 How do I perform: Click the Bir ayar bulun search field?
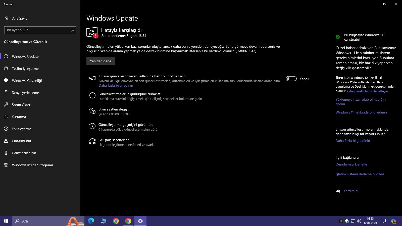tap(40, 30)
